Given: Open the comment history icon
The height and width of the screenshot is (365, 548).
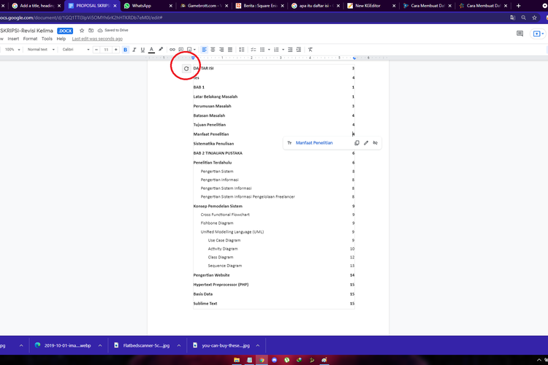Looking at the screenshot, I should tap(520, 34).
